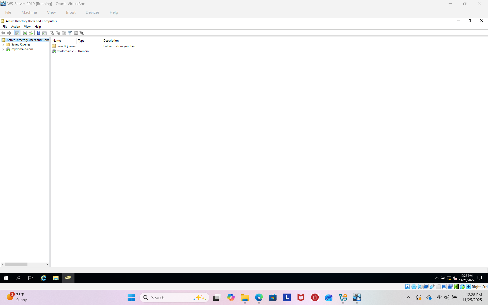Click the Create new user toolbar icon
Screen dimensions: 488x305
[x=52, y=33]
